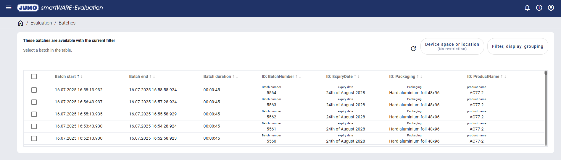
Task: Sort ID: BatchNumber descending arrow
Action: (x=300, y=76)
